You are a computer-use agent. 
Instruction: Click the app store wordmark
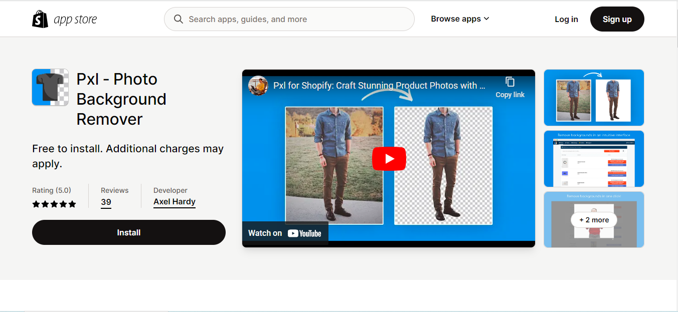[x=75, y=20]
